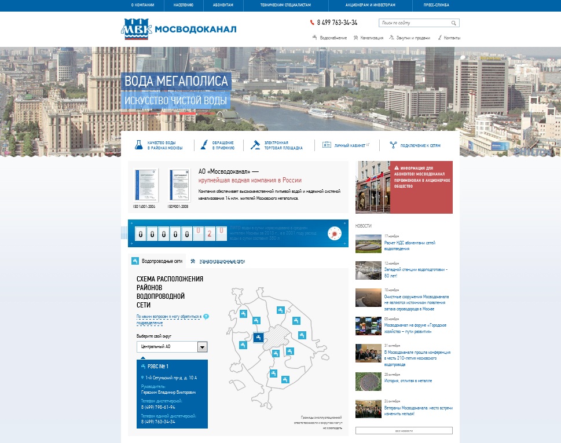Click the icon beside «Закупки и продажи»
The width and height of the screenshot is (561, 443).
point(391,37)
